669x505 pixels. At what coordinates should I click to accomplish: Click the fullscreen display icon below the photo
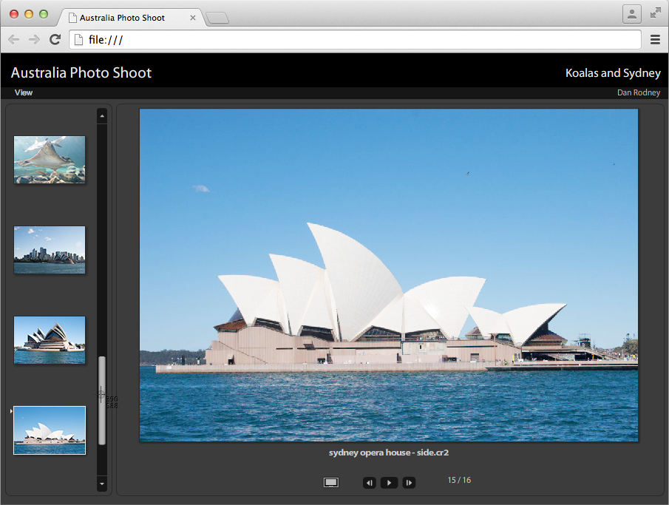pyautogui.click(x=330, y=481)
